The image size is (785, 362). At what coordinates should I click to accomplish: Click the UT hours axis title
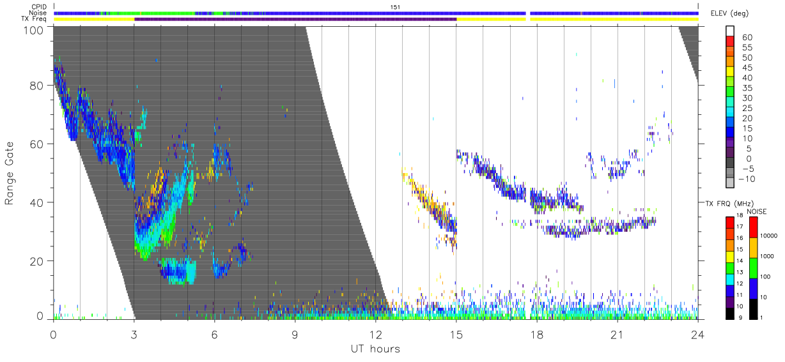point(375,349)
